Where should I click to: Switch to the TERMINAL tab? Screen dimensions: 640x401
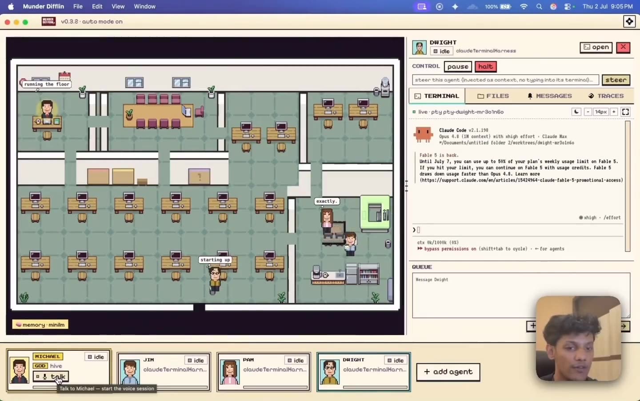click(437, 96)
